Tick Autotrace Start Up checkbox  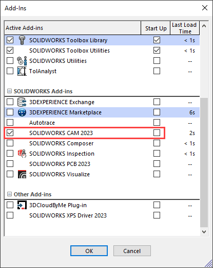157,123
